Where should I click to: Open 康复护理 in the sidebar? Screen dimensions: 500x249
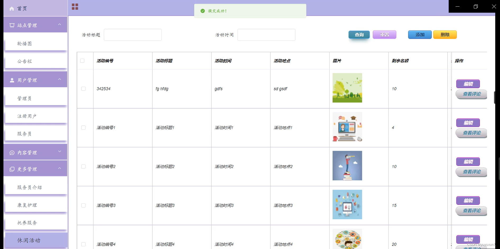pos(36,205)
